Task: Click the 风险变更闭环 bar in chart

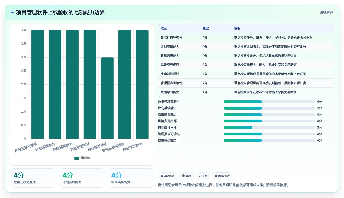Action: 90,85
